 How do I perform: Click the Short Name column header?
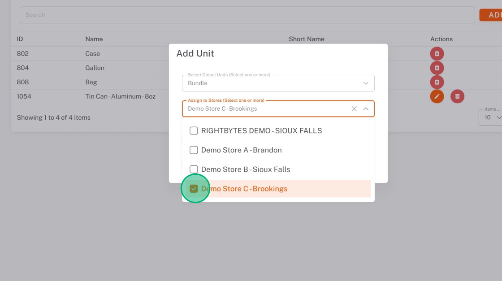[307, 39]
